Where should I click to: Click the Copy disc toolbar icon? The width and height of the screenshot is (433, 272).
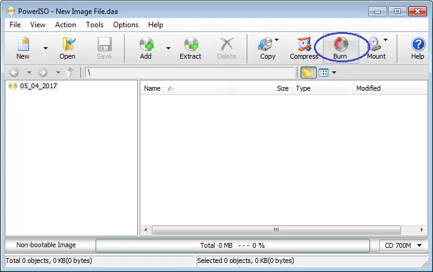click(x=265, y=44)
